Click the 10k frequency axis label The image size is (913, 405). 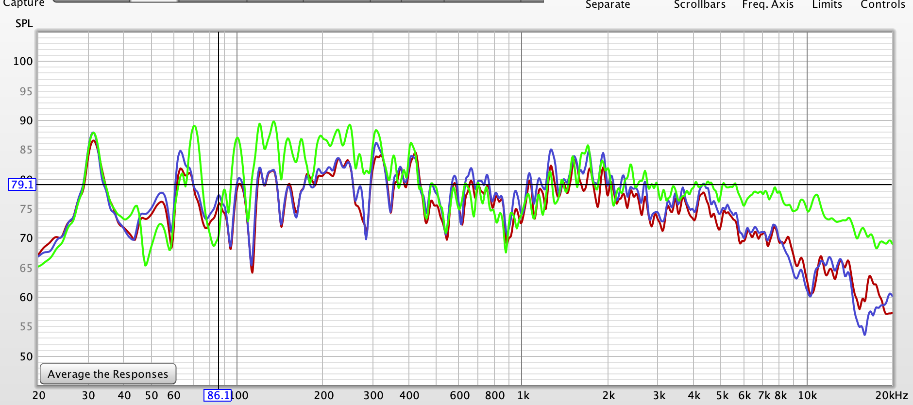point(807,395)
